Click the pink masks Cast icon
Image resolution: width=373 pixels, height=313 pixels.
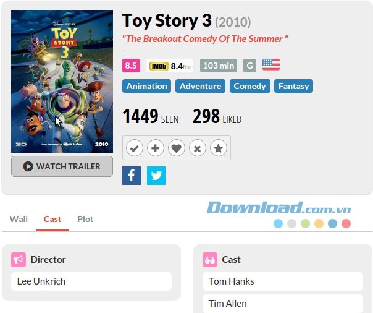pos(210,260)
